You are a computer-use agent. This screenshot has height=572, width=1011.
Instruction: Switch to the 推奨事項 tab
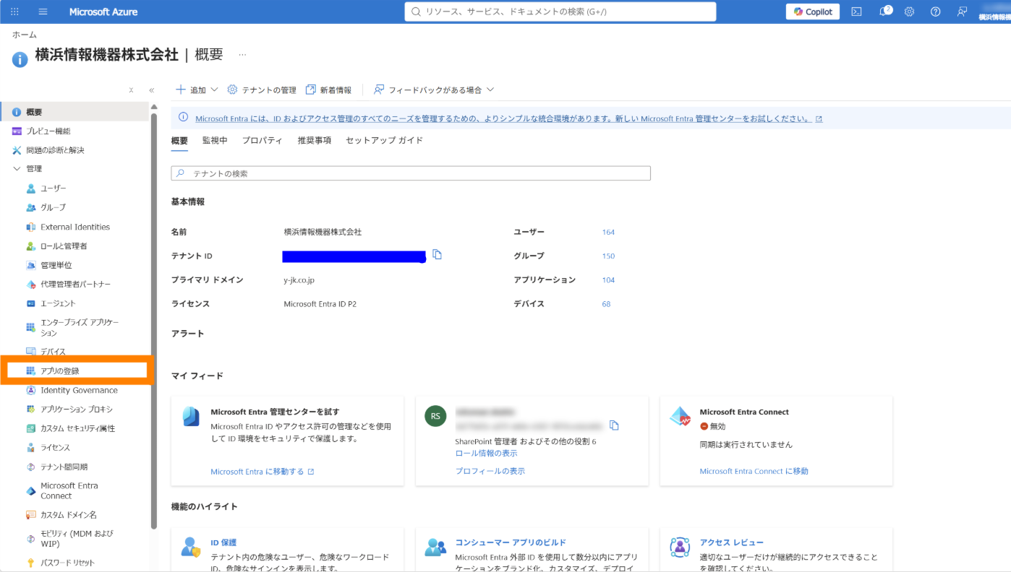pyautogui.click(x=314, y=140)
